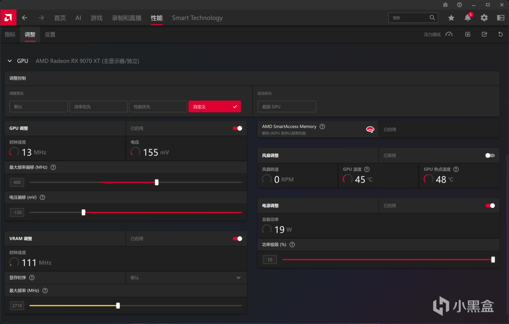
Task: Click the AMD logo icon
Action: click(x=8, y=18)
